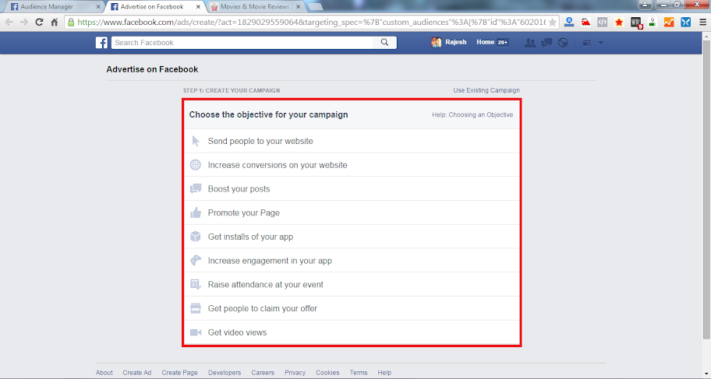Open Help: Choosing an Objective link

[472, 114]
